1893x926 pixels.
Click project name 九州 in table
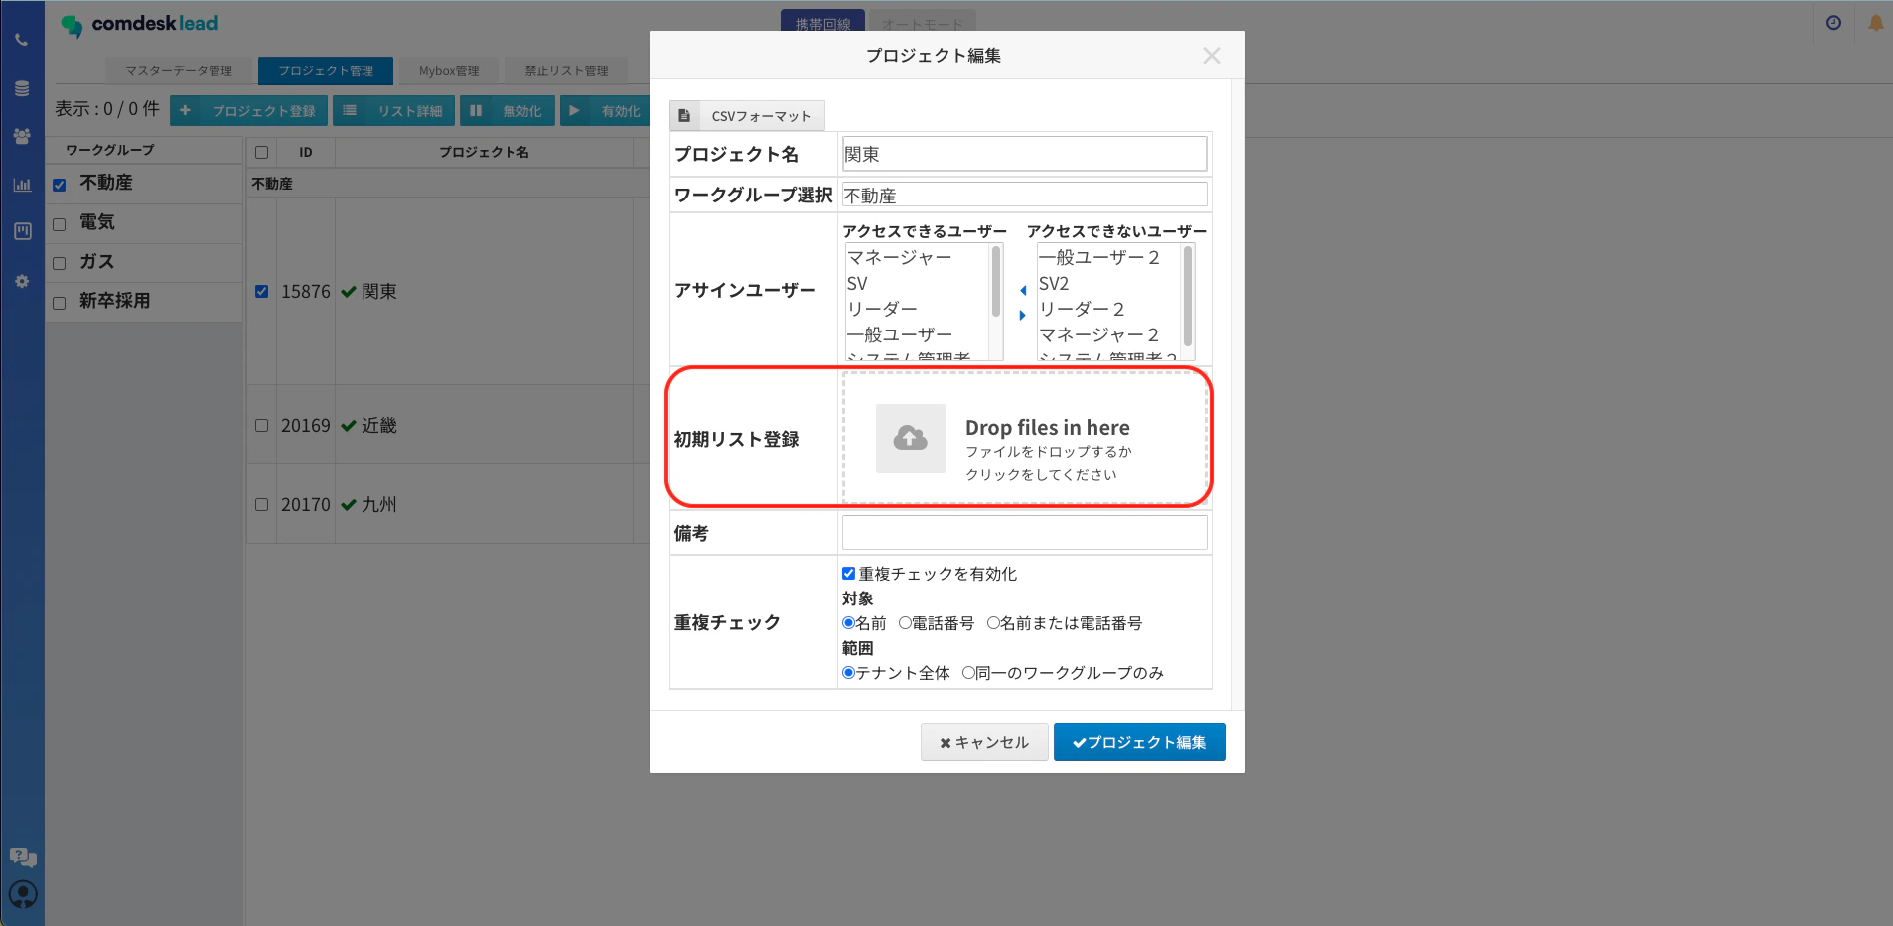pos(379,504)
